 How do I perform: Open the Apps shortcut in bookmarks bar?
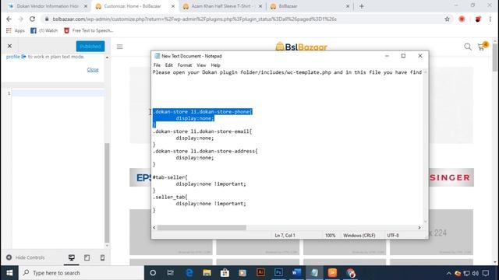[16, 30]
